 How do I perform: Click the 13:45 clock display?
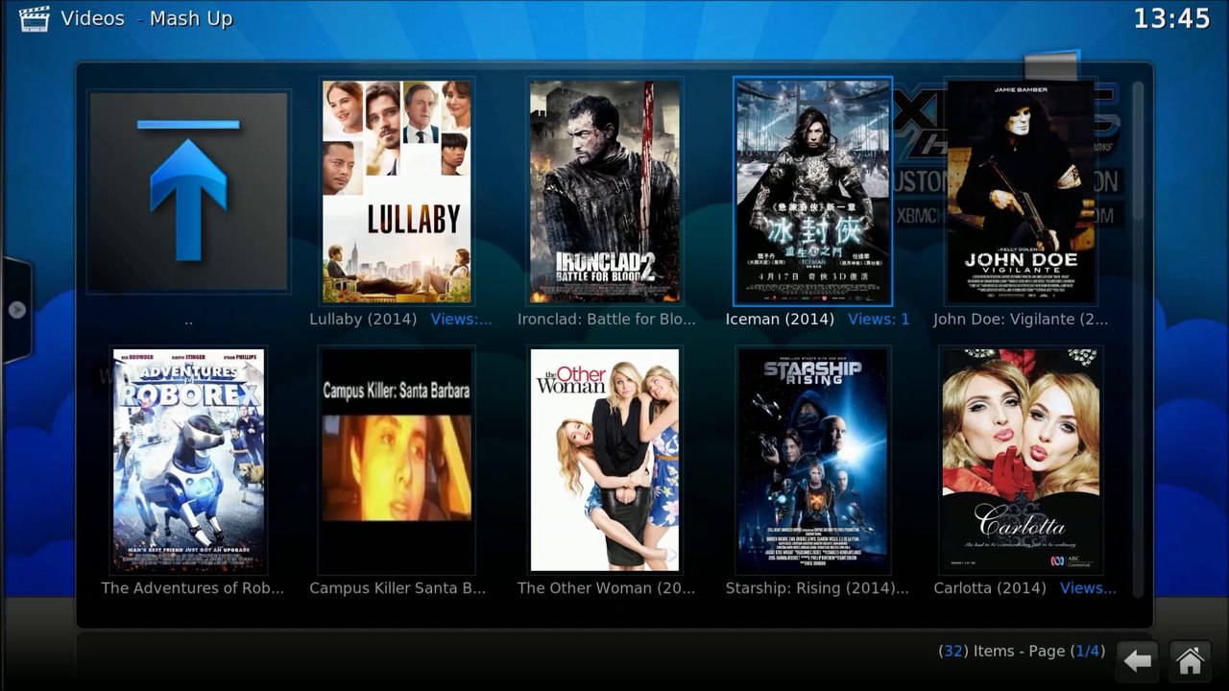[x=1172, y=18]
